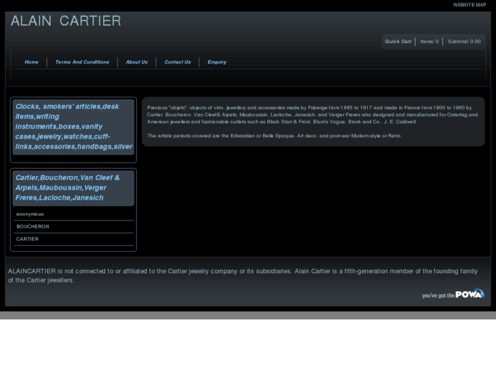Open the About Us page
Viewport: 496px width, 372px height.
pos(136,62)
